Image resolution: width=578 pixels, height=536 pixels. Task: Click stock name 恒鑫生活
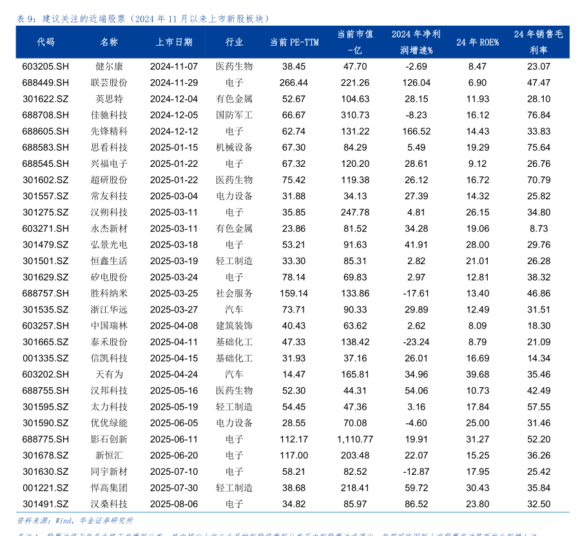109,261
